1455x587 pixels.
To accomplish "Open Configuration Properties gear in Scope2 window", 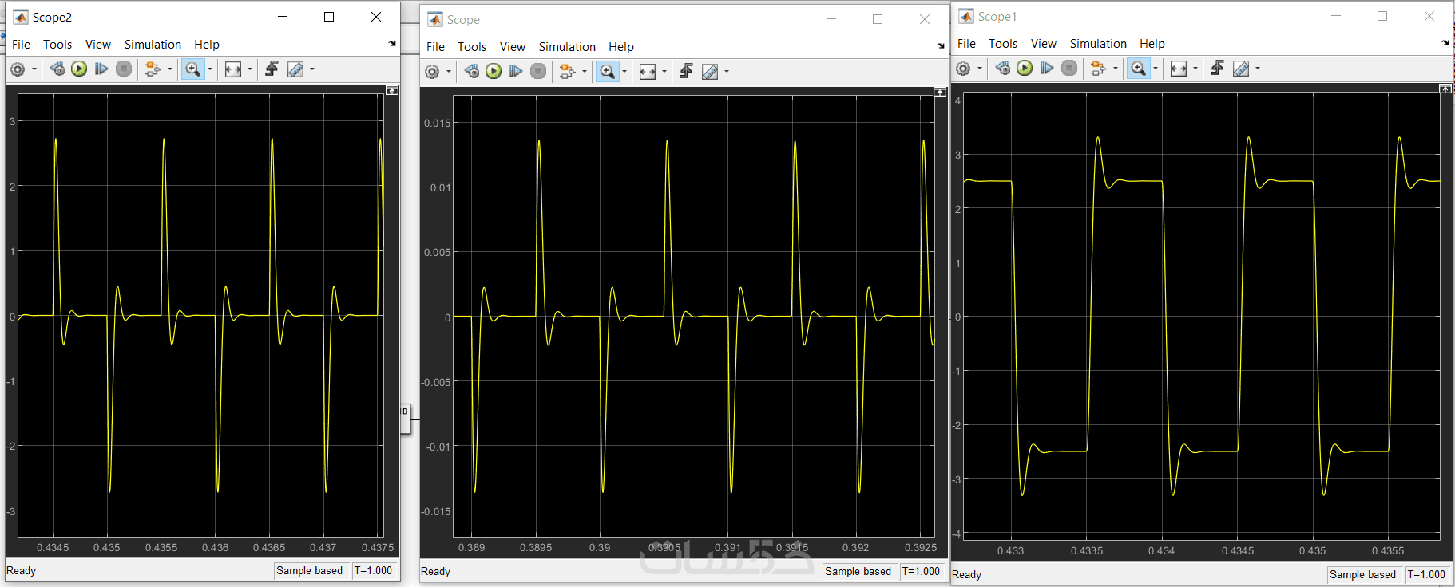I will tap(18, 69).
